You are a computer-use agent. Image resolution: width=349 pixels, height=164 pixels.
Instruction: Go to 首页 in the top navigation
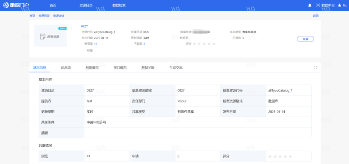pos(53,5)
